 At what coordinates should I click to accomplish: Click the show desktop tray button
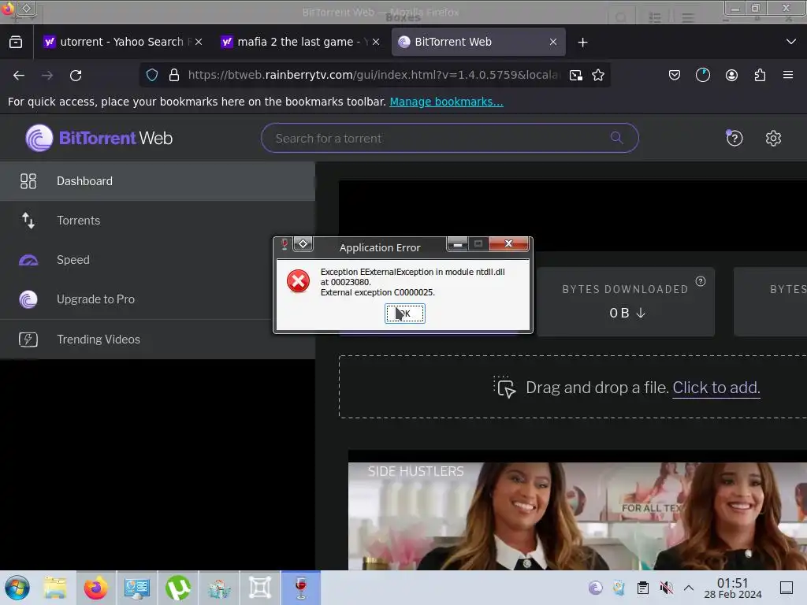(787, 588)
